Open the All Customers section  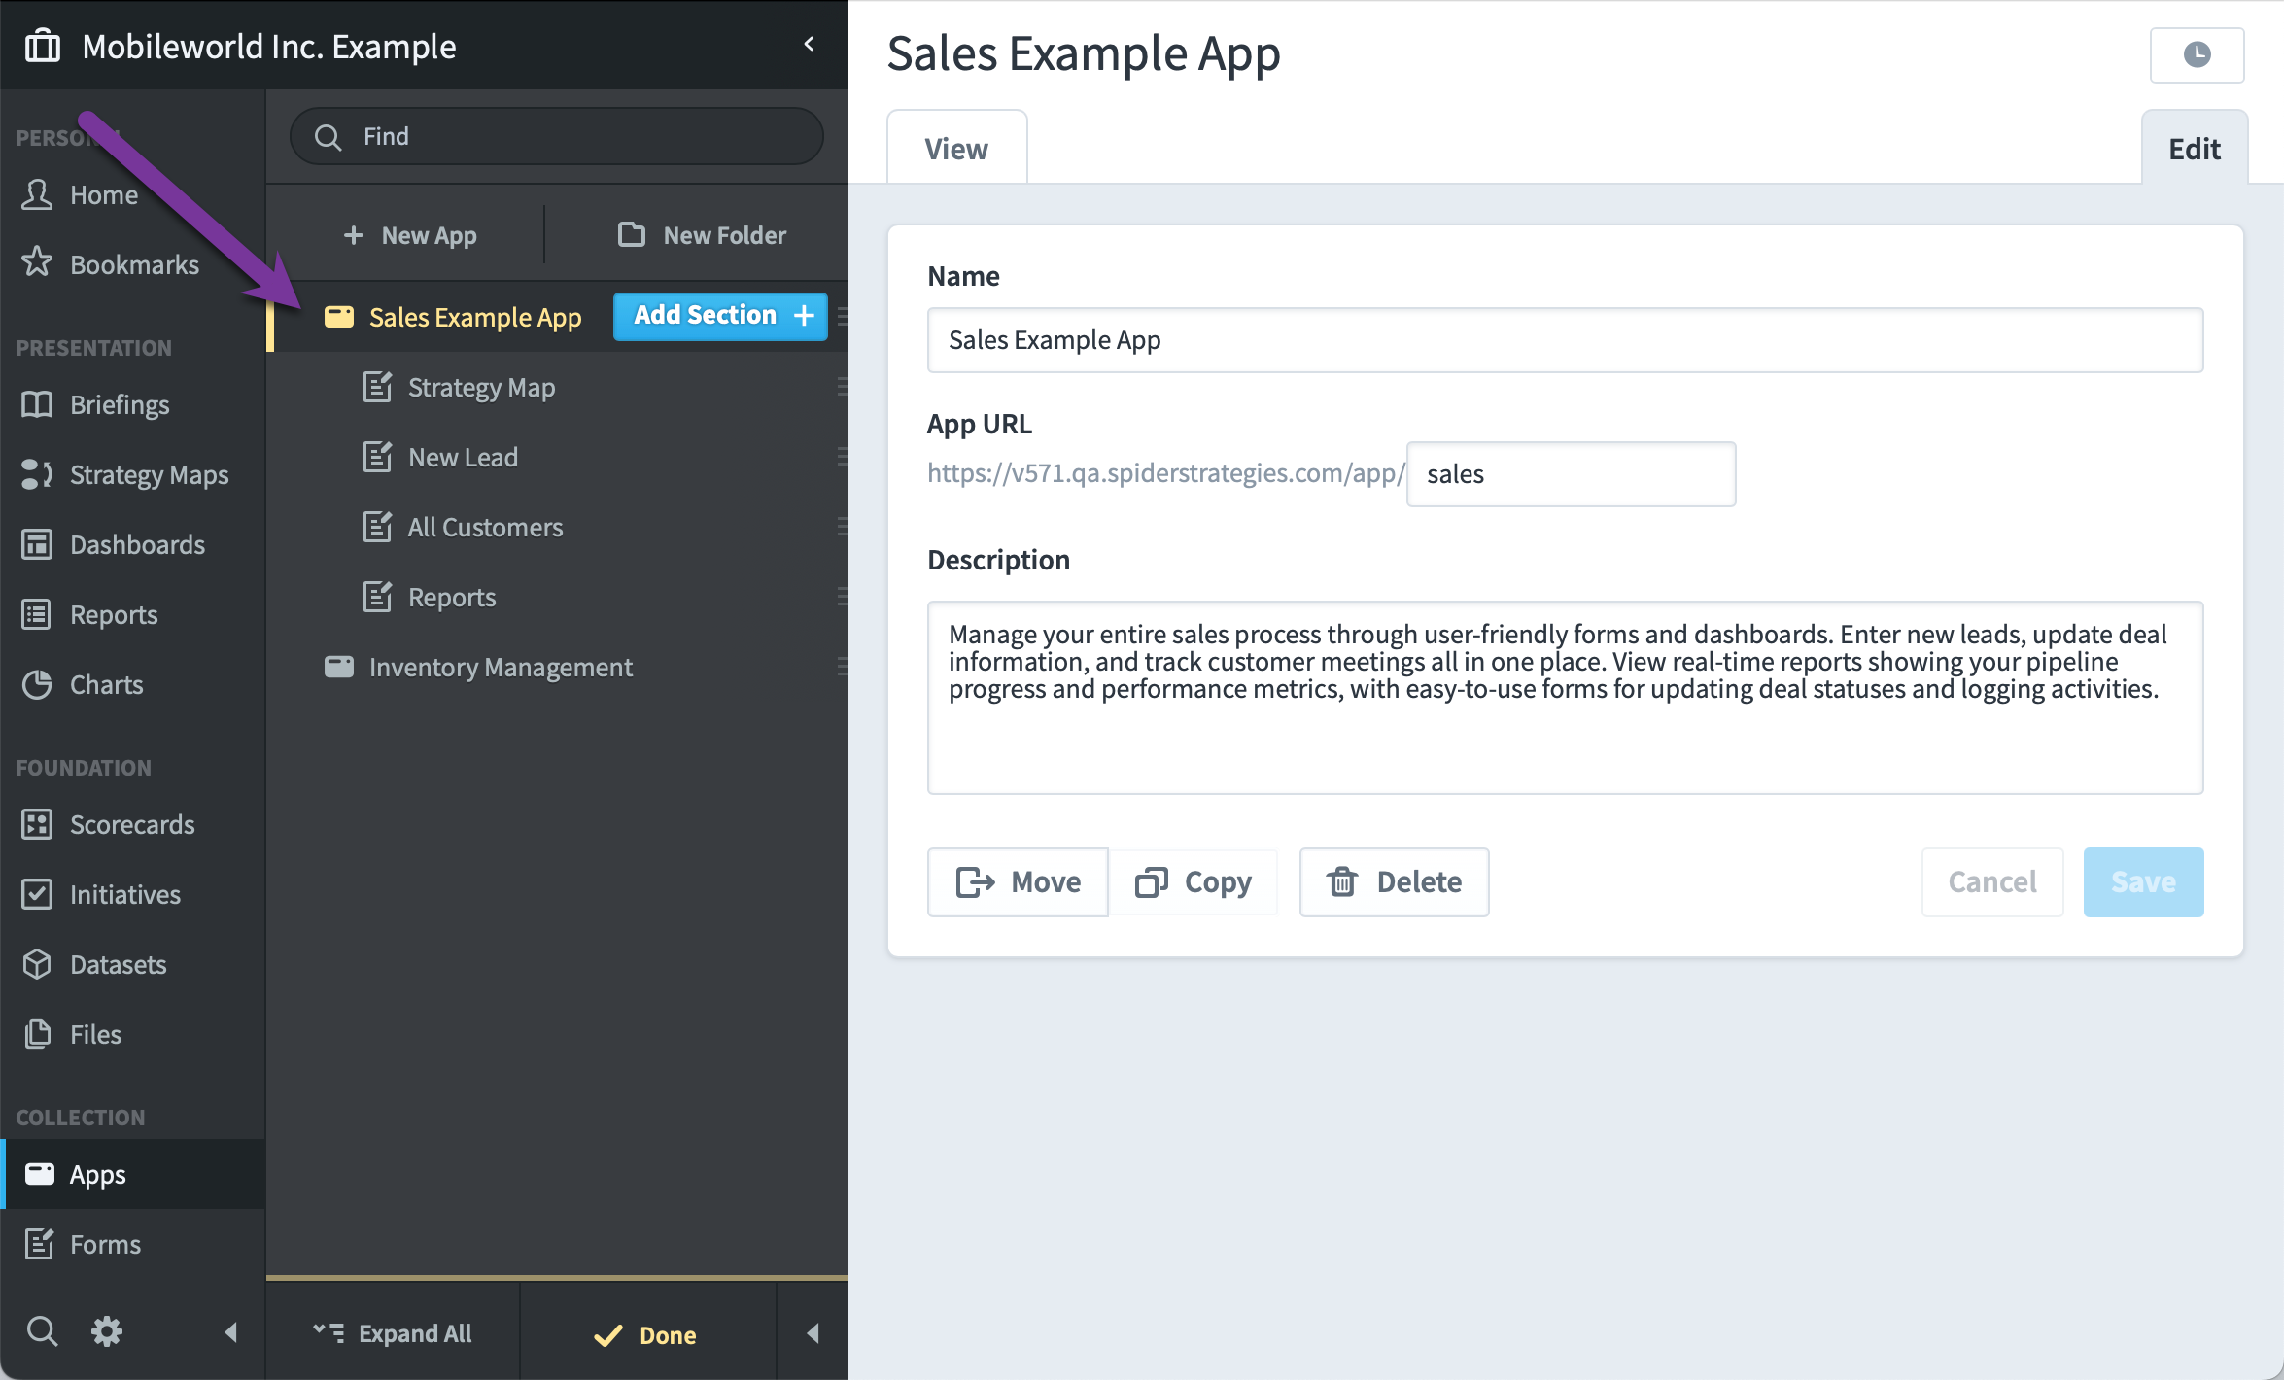click(x=485, y=527)
